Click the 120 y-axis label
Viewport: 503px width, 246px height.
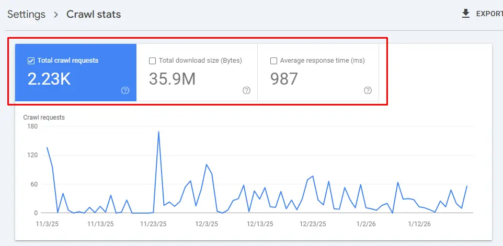[33, 155]
